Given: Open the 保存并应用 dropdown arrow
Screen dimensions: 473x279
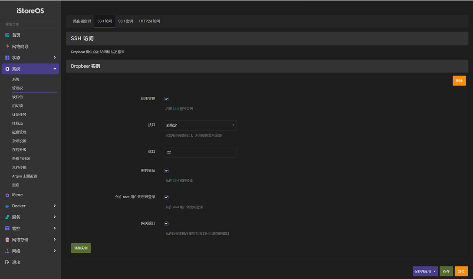Looking at the screenshot, I should tap(434, 272).
